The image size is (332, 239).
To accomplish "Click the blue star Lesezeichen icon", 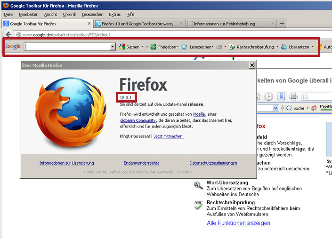I will point(184,47).
